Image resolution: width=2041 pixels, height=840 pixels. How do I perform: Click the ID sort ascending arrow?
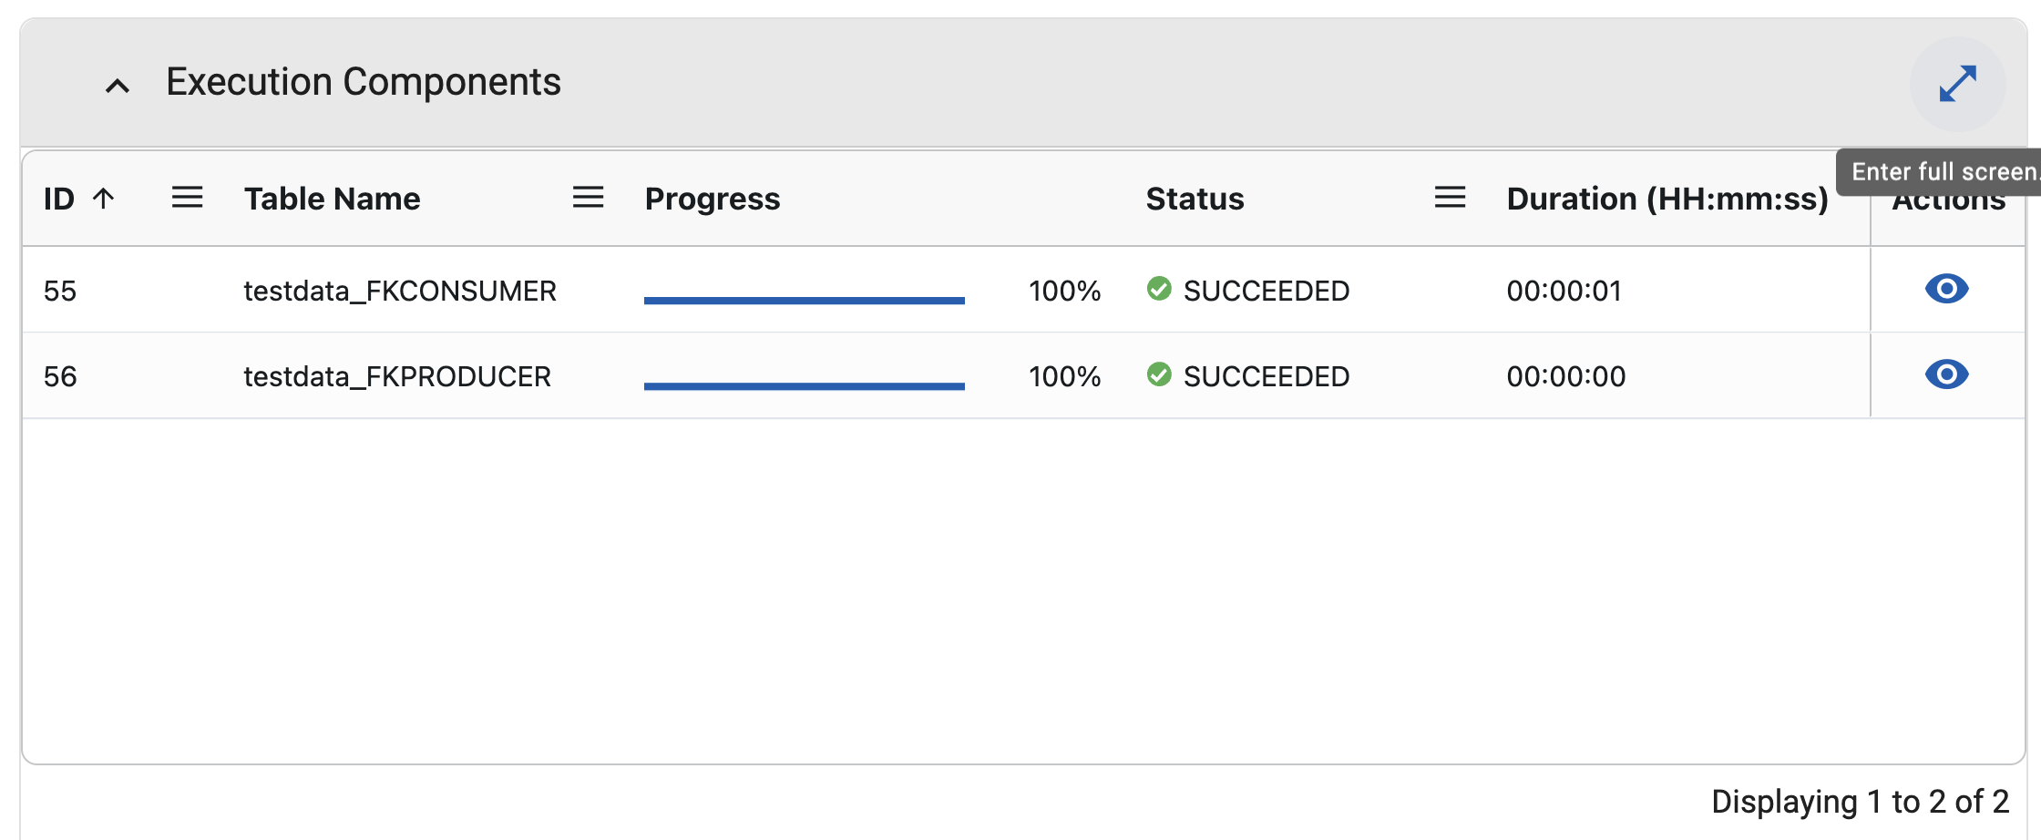(x=104, y=198)
